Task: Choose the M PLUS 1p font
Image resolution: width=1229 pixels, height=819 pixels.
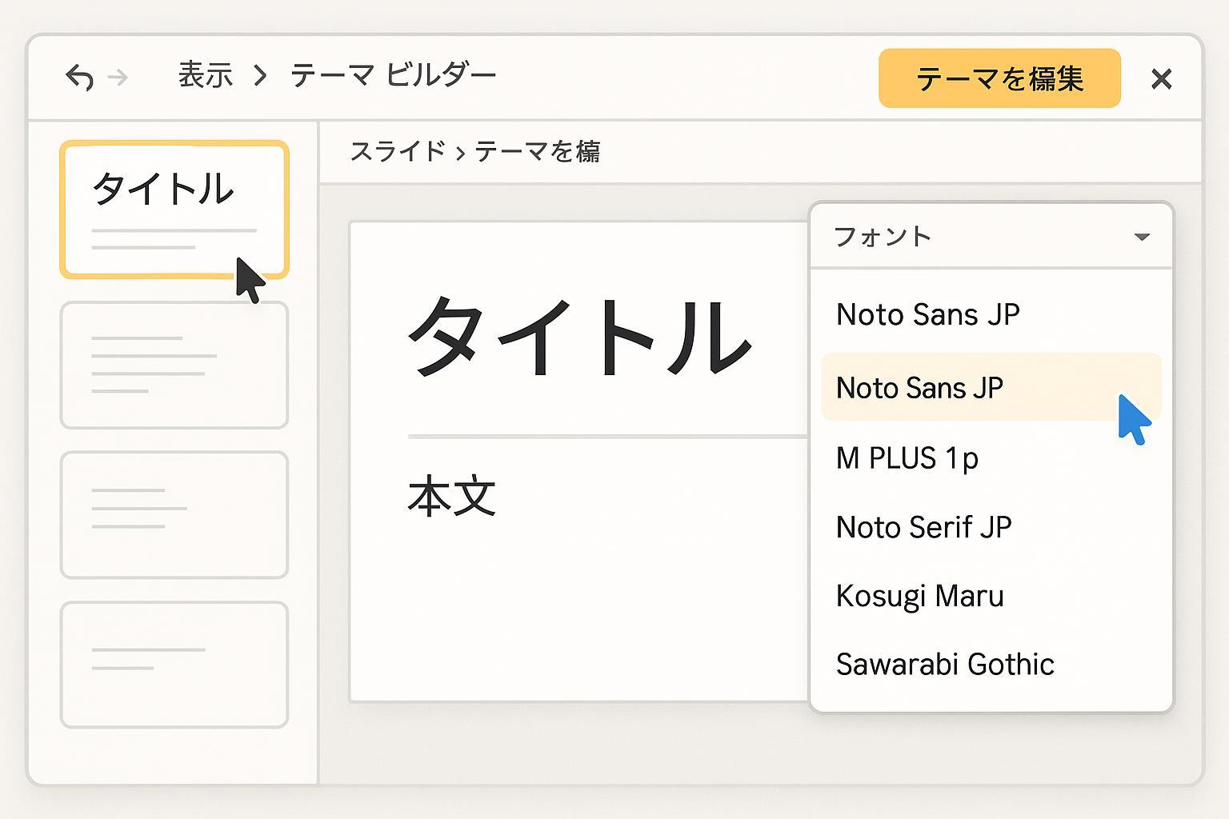Action: [907, 458]
